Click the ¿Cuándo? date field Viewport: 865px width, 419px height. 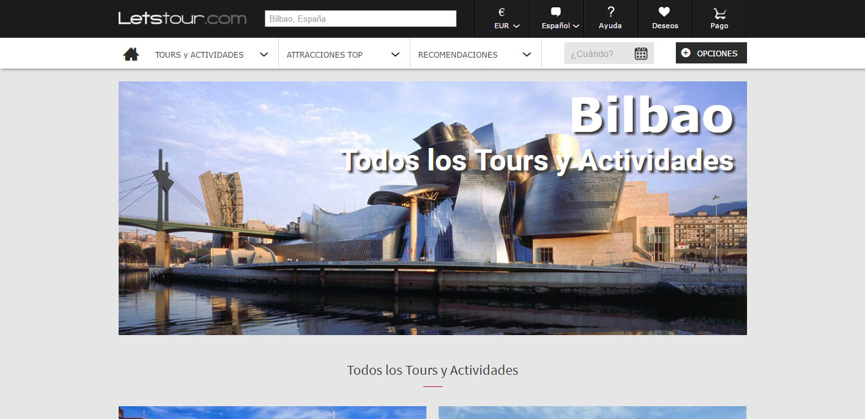(x=609, y=53)
